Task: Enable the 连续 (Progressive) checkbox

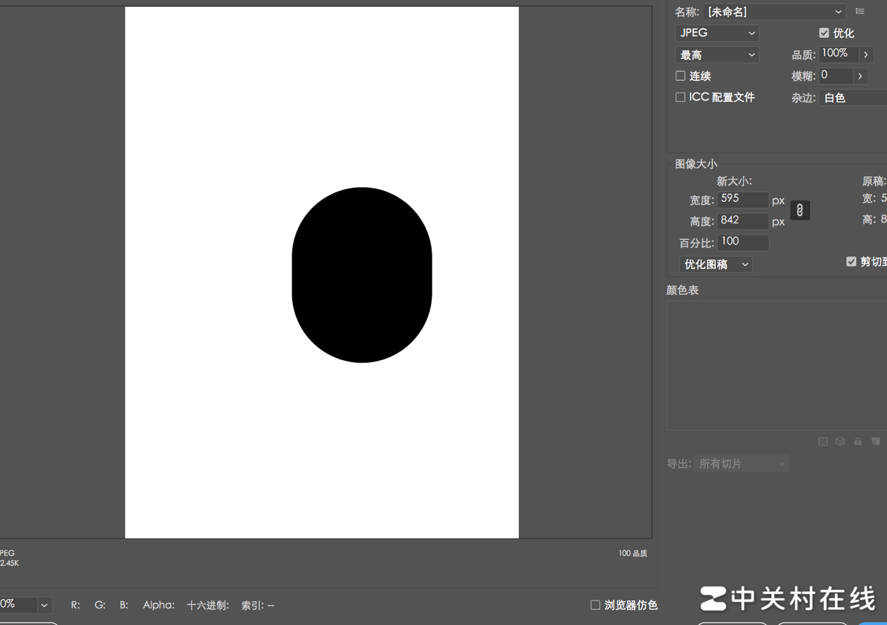Action: (680, 76)
